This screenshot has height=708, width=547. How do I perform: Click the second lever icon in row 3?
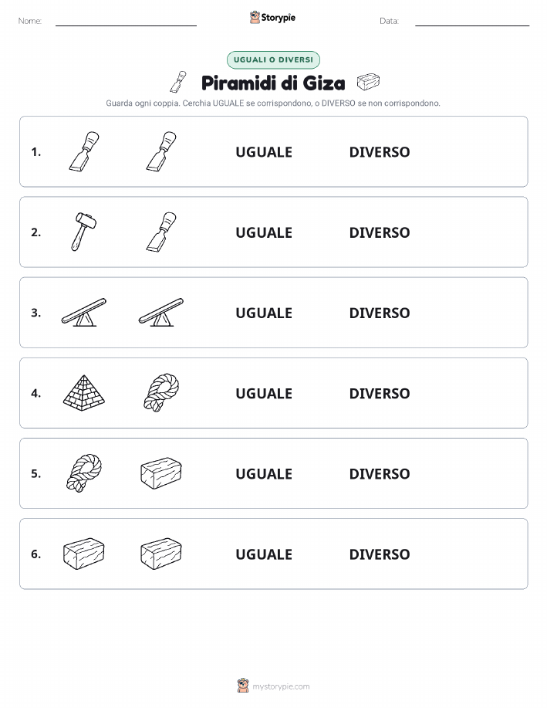pos(161,312)
